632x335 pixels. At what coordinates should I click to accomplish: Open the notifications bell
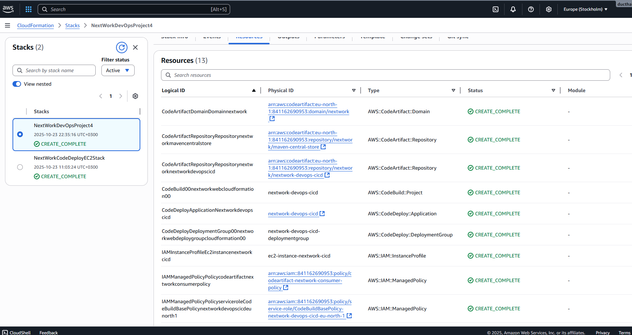(513, 9)
